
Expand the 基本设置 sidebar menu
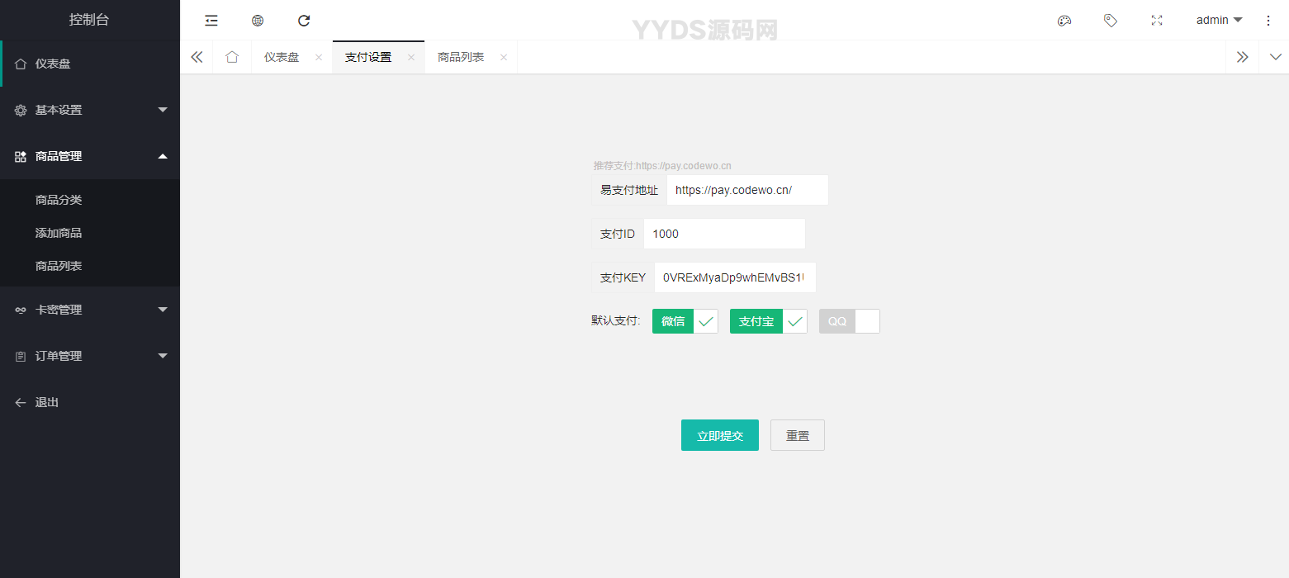90,110
